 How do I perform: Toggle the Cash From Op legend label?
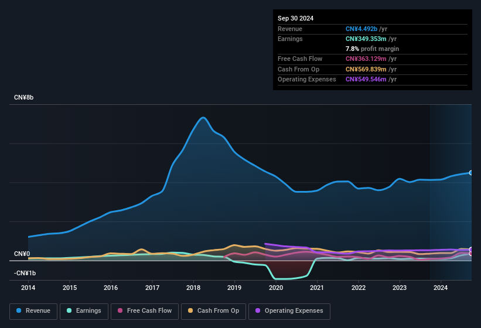pyautogui.click(x=218, y=311)
